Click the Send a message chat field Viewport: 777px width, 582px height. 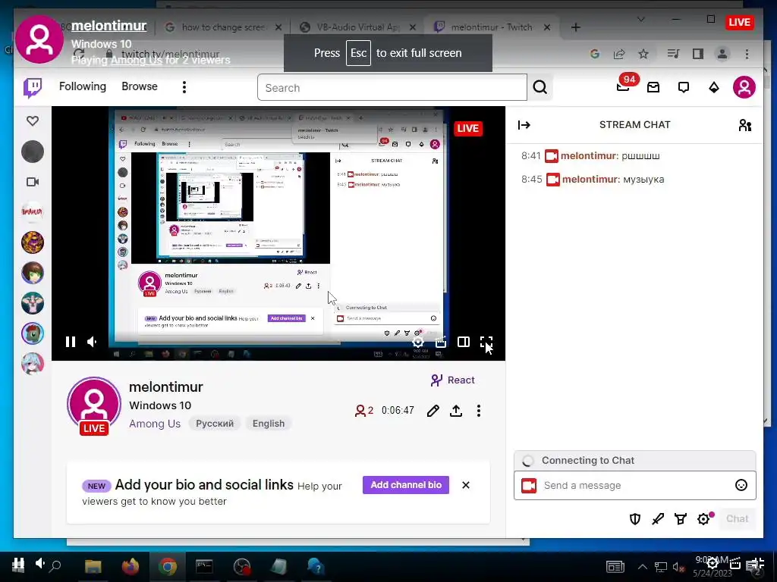[634, 486]
